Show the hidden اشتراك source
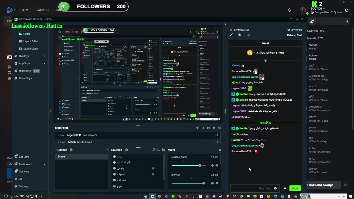Screen dimensions: 354x199 (153, 174)
